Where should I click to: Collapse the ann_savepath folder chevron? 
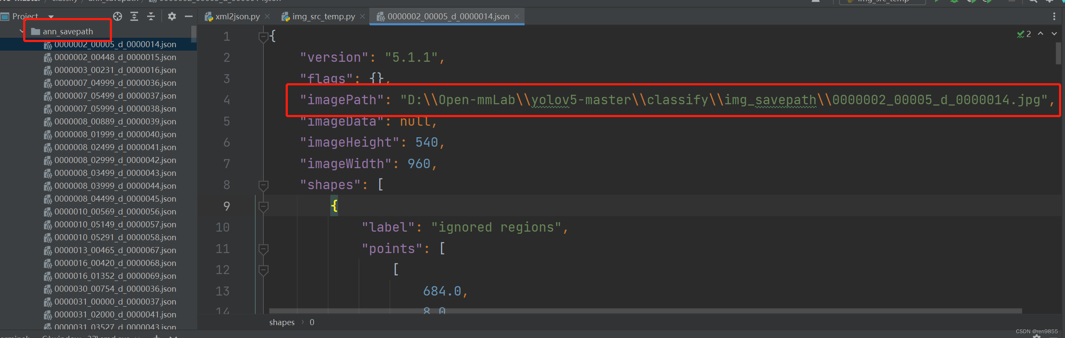click(21, 31)
